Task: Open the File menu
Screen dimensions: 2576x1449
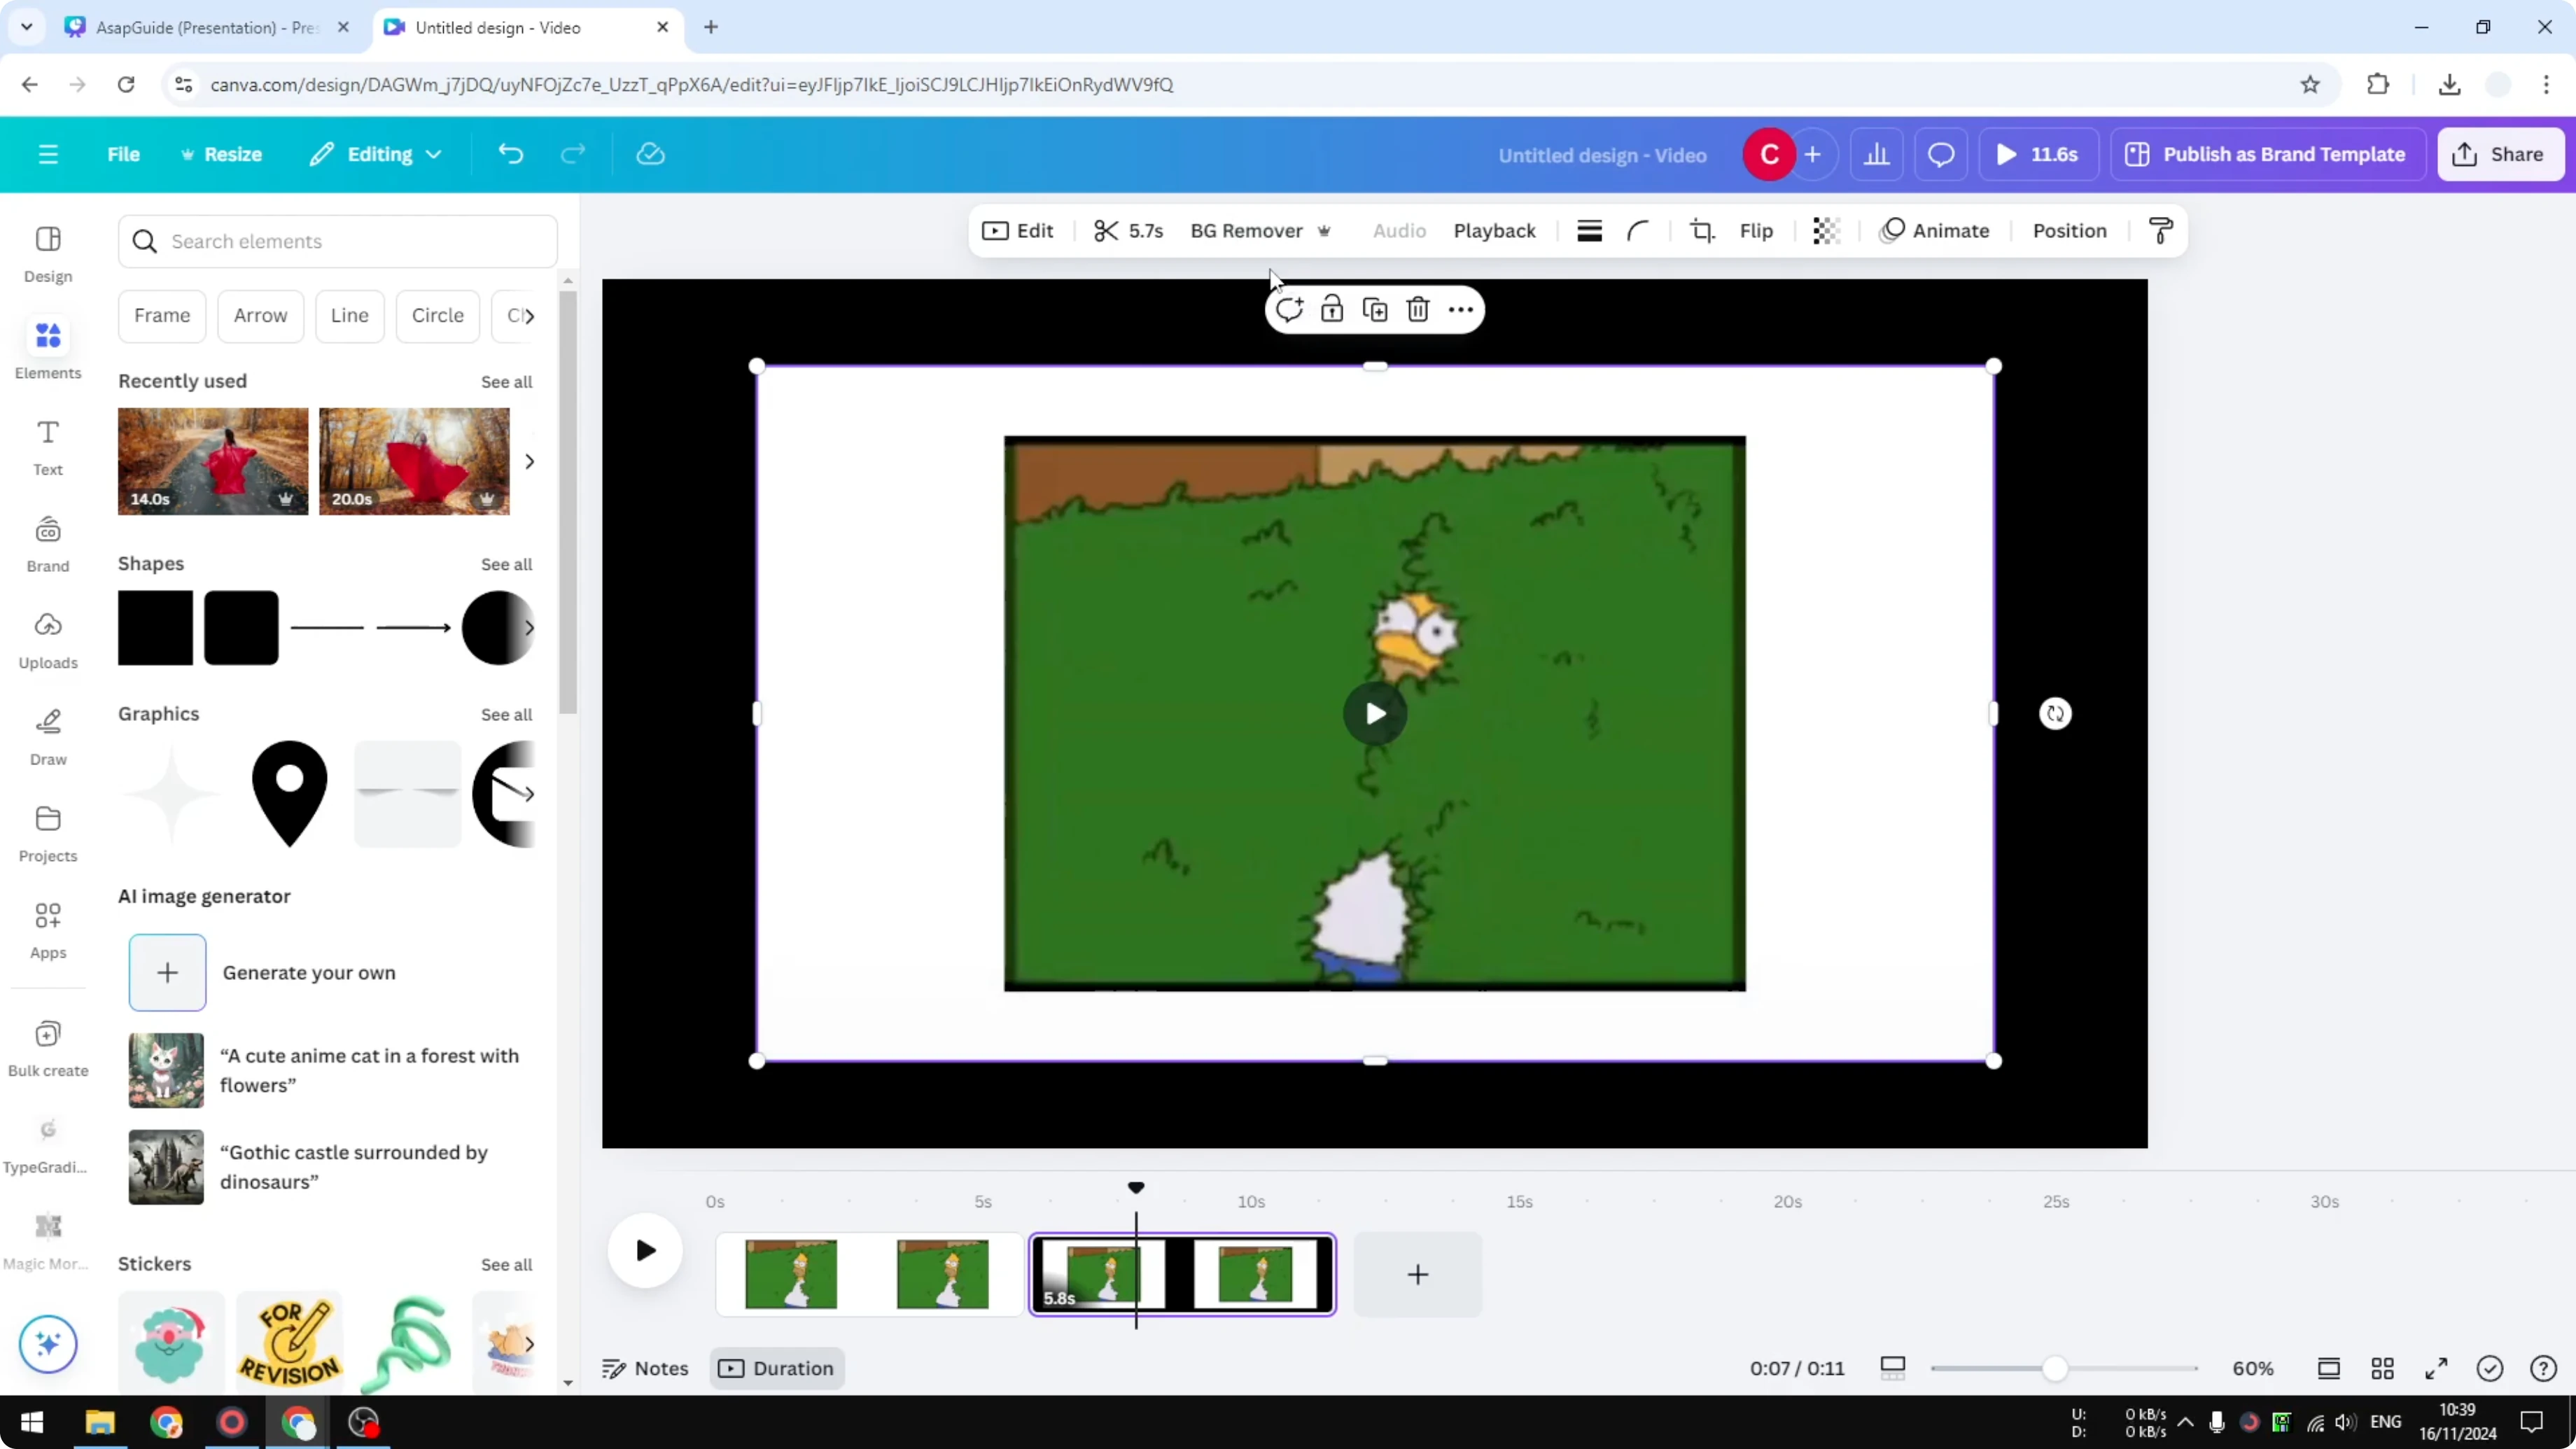Action: pos(123,154)
